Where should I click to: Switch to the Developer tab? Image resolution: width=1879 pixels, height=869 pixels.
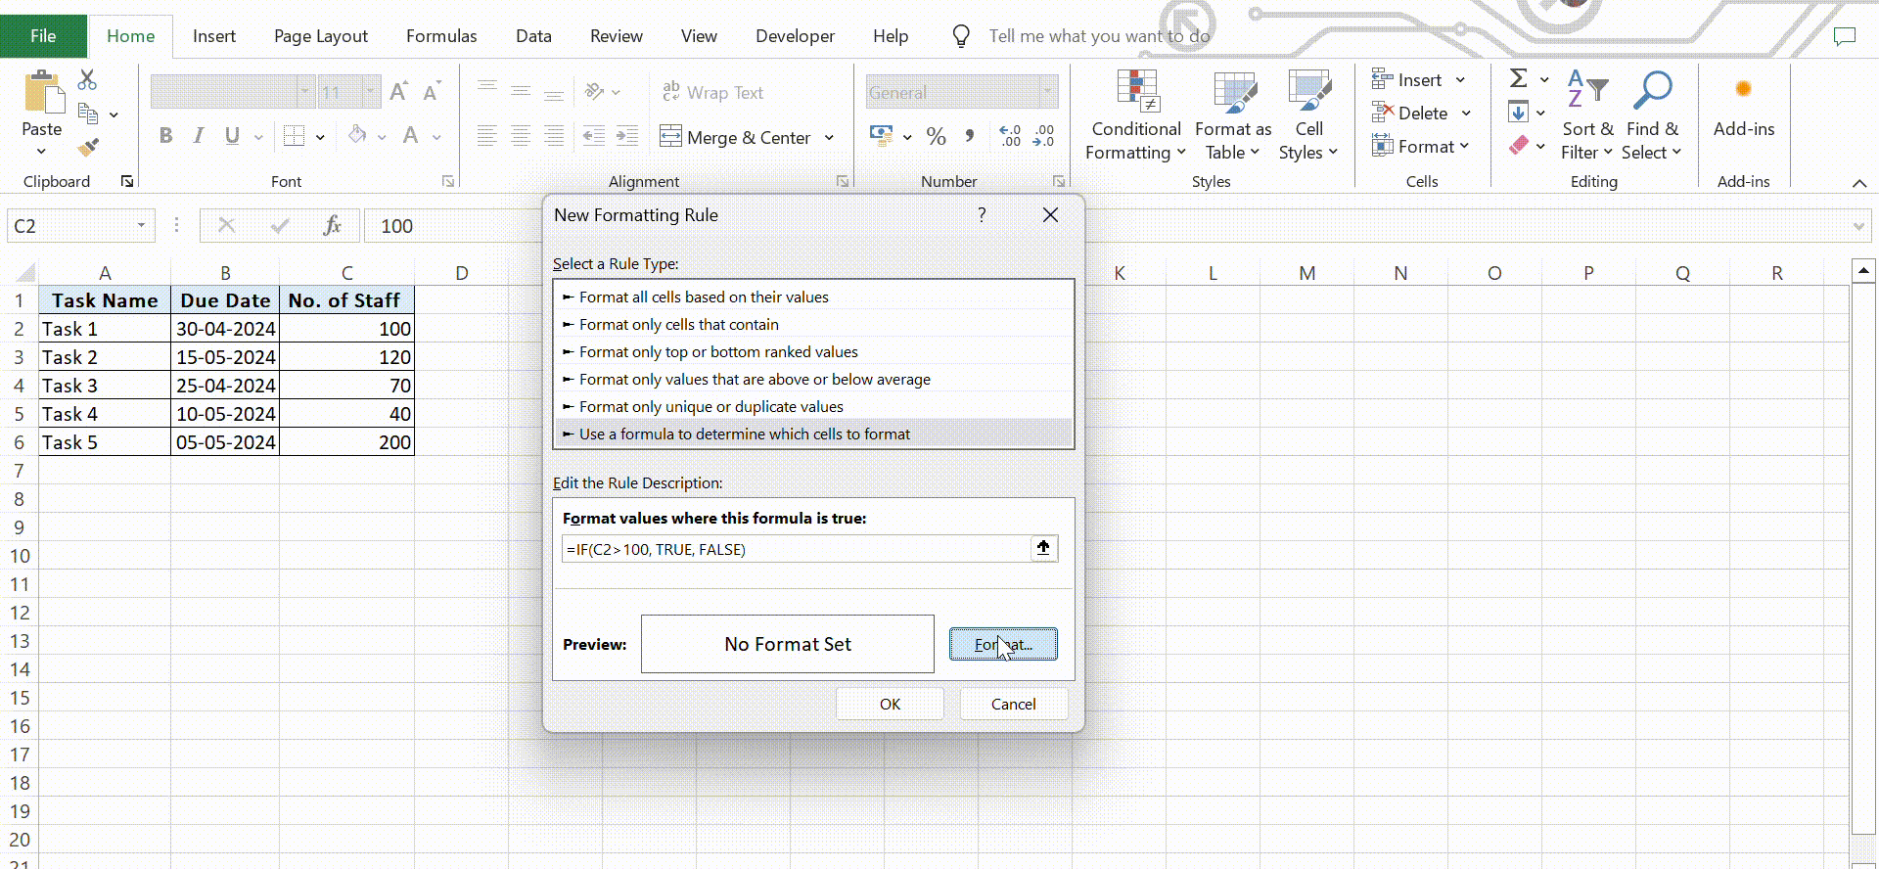795,36
